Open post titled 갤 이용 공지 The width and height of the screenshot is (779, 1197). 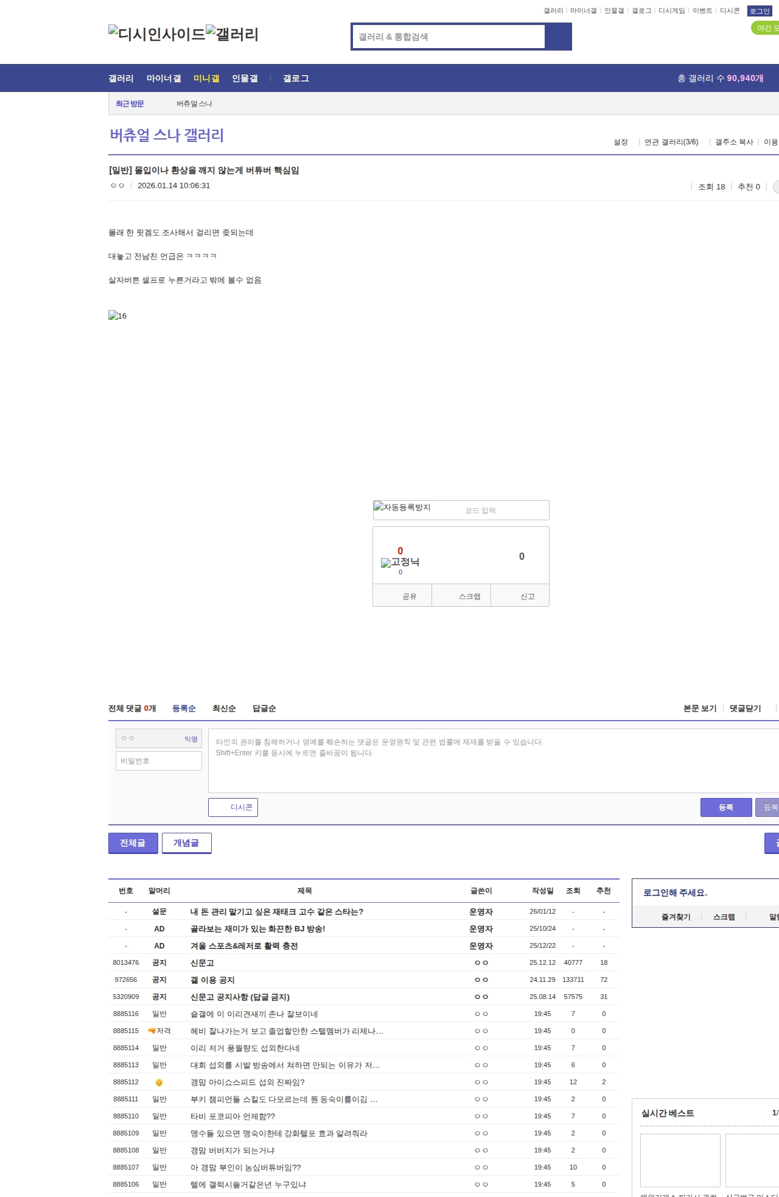coord(212,980)
